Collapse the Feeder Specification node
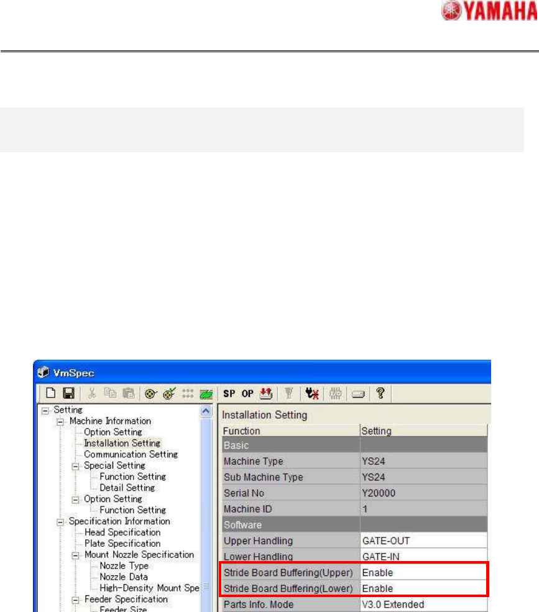This screenshot has height=612, width=539. 75,600
